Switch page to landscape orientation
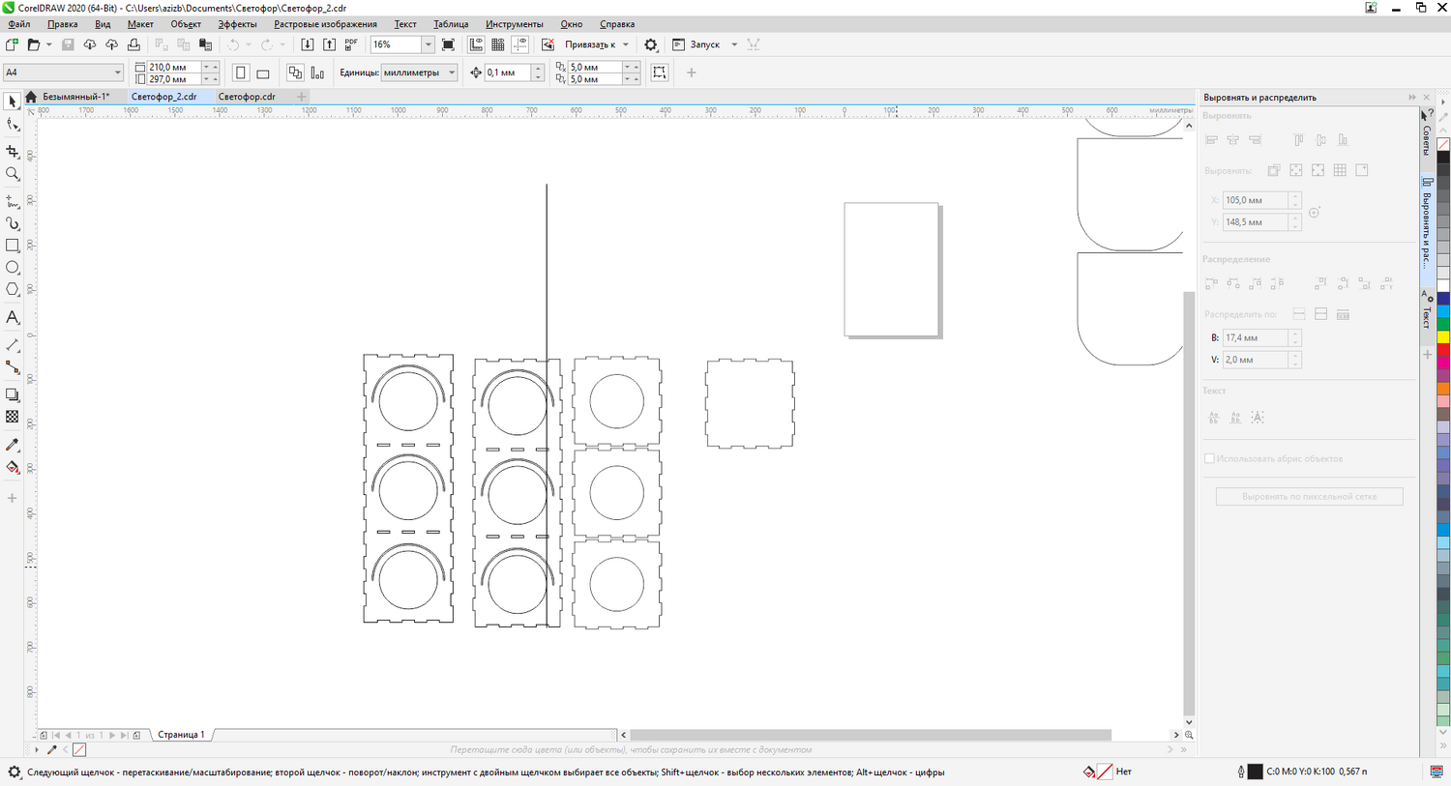 click(263, 73)
